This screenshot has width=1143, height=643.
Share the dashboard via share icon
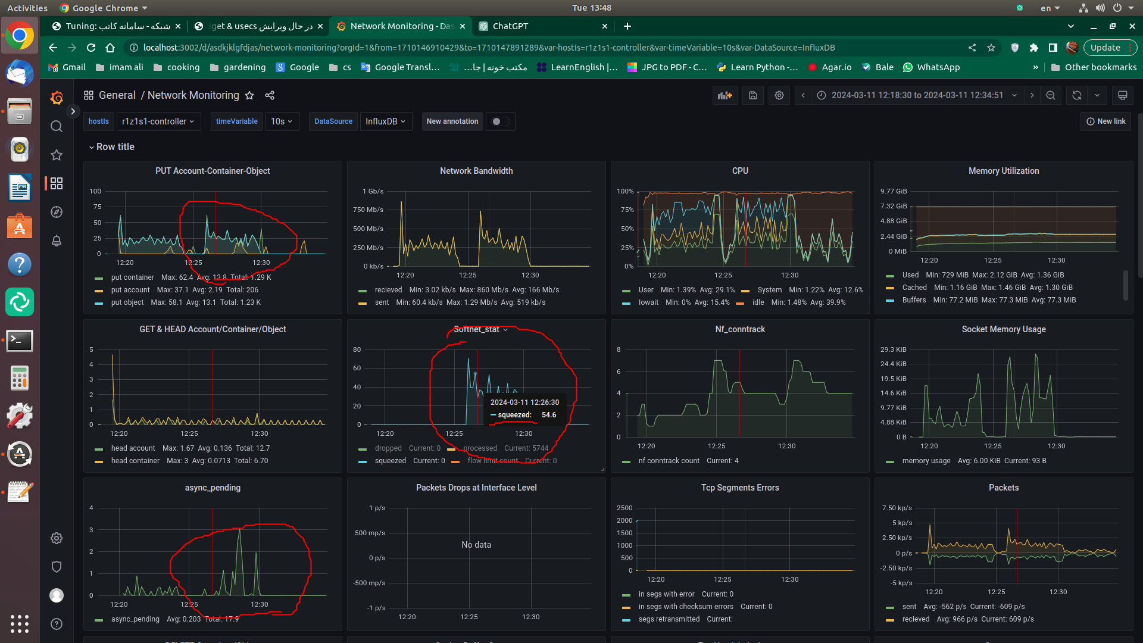[x=270, y=95]
